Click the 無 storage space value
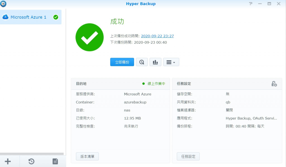Image resolution: width=286 pixels, height=167 pixels. point(228,94)
